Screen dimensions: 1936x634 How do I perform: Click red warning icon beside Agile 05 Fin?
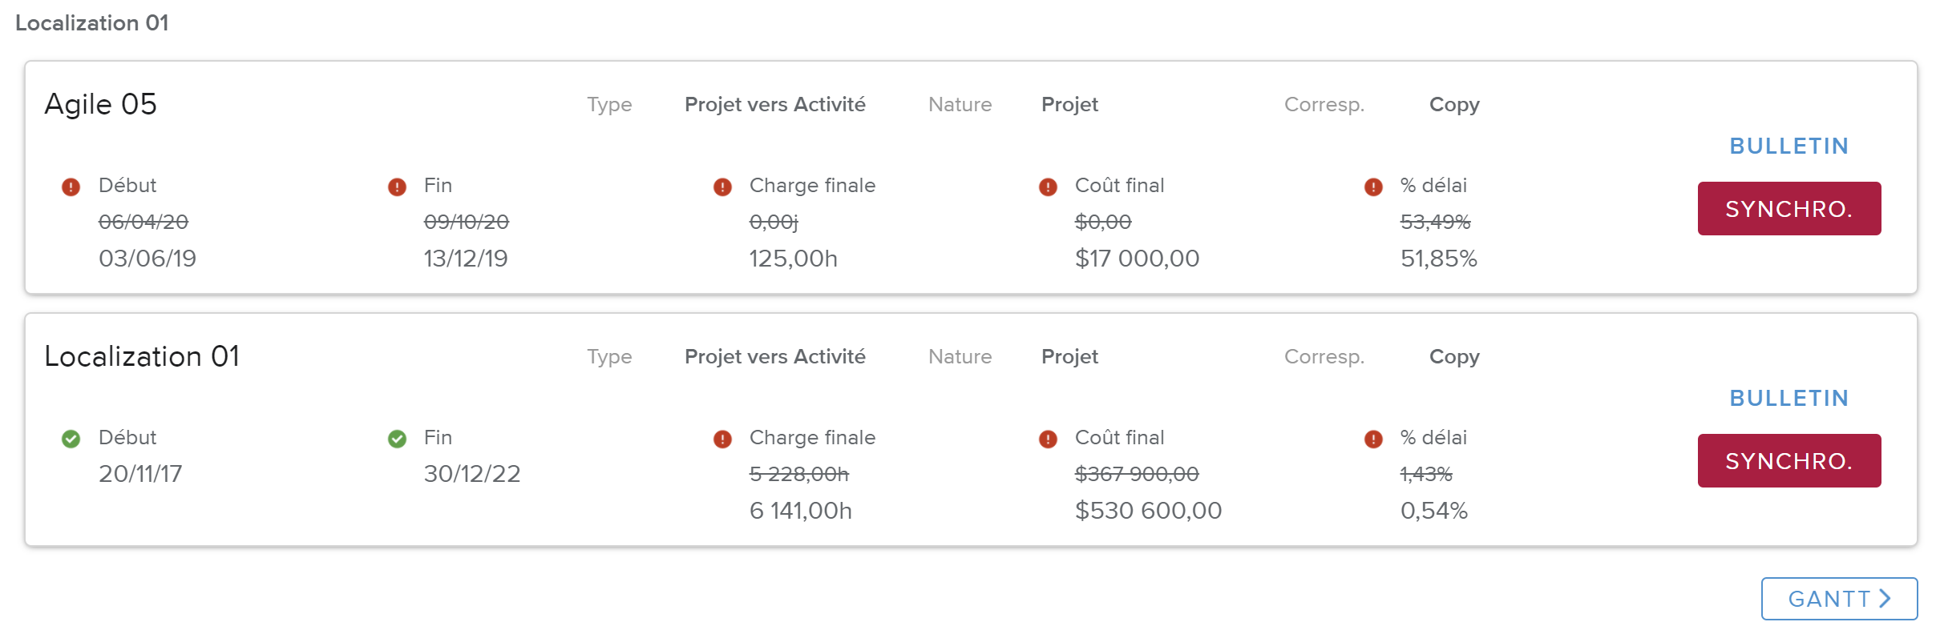tap(397, 187)
